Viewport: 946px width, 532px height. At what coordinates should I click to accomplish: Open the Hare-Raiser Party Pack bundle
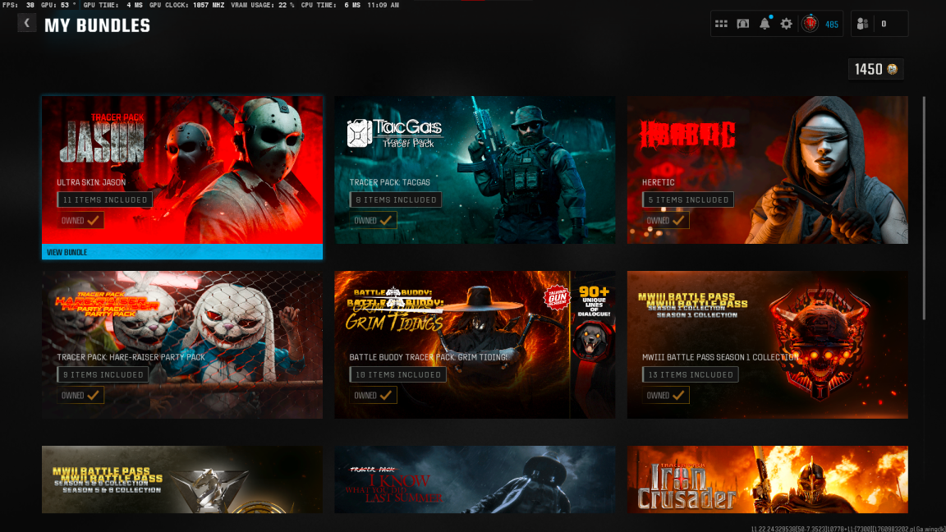(182, 345)
